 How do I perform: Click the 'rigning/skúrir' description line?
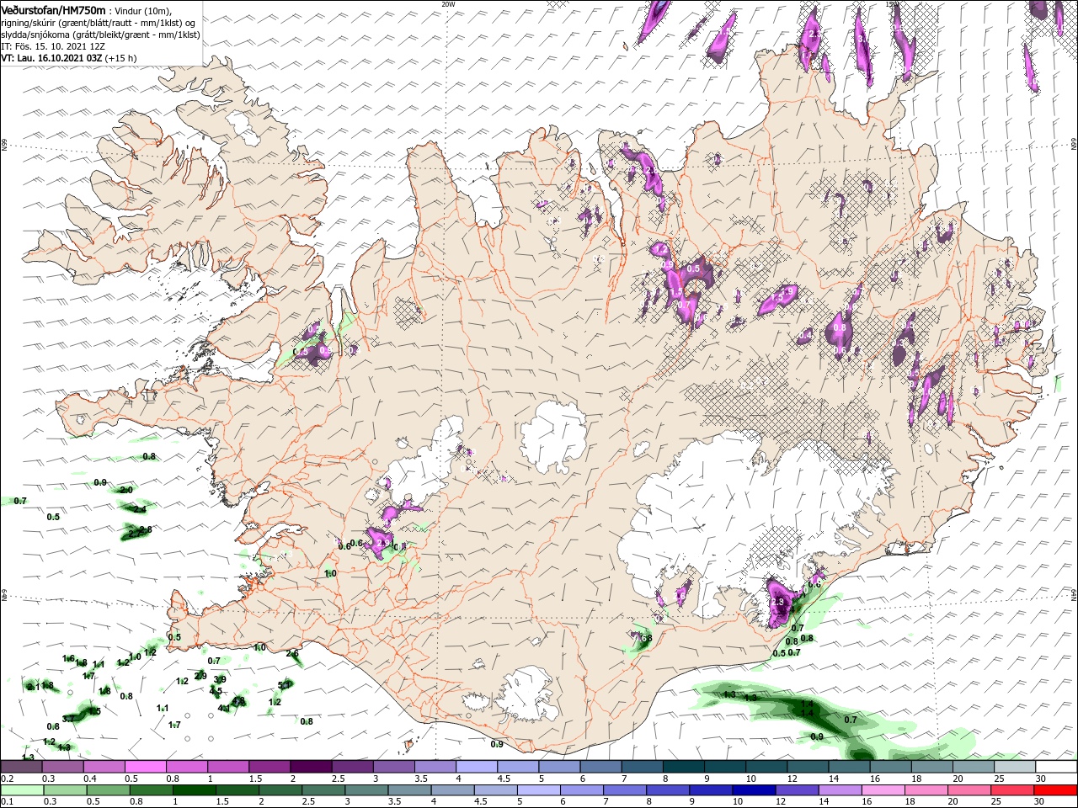(x=99, y=23)
